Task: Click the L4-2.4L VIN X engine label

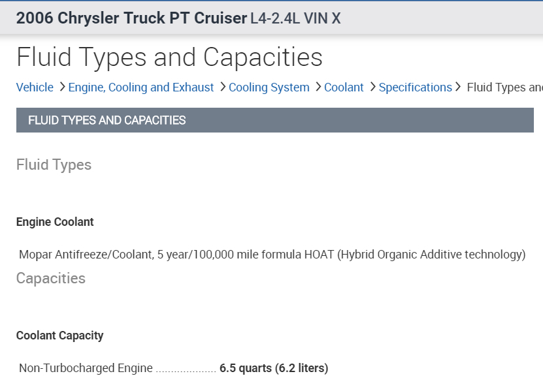Action: click(x=295, y=18)
